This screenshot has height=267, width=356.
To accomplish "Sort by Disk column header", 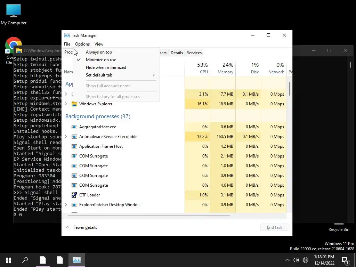I will pyautogui.click(x=248, y=68).
